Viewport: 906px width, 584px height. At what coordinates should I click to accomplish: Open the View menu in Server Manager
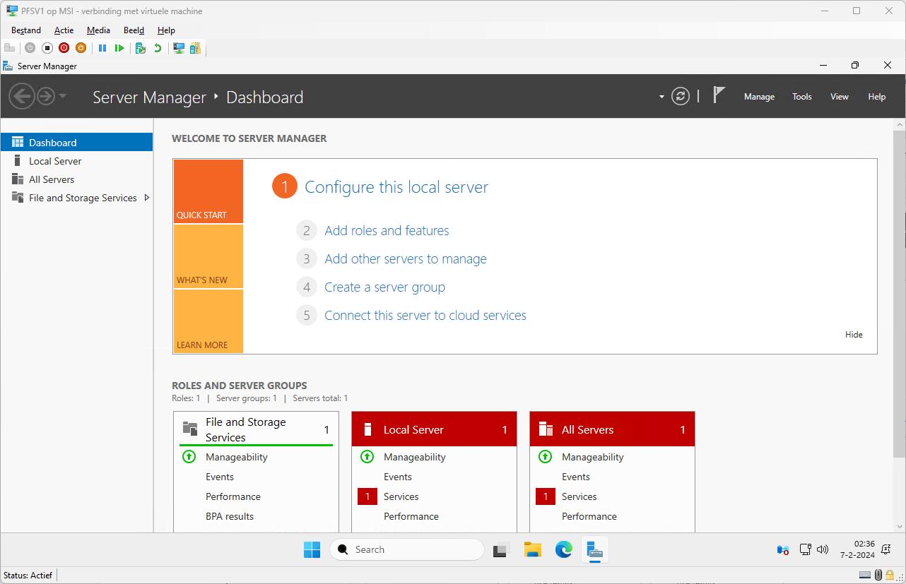point(840,97)
